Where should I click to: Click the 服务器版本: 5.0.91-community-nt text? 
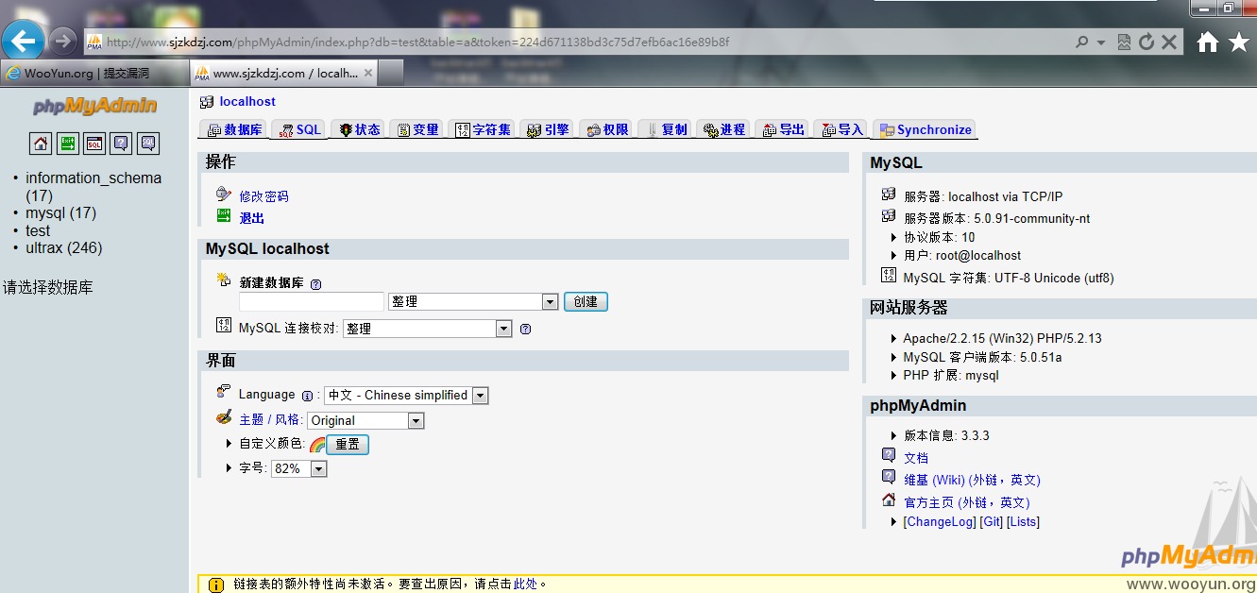996,218
